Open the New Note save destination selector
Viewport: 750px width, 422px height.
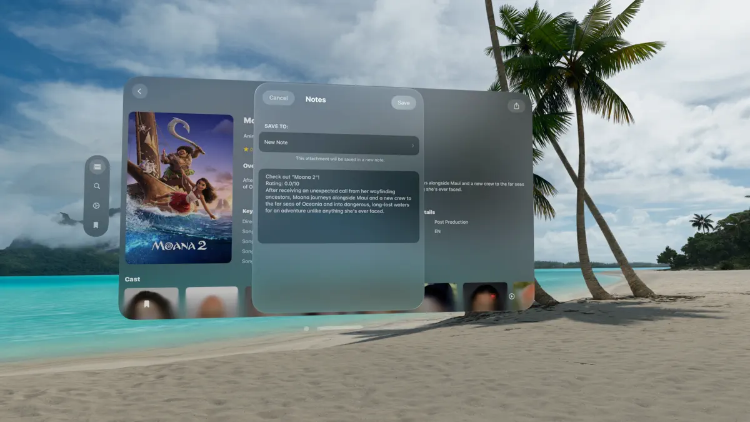pos(338,143)
